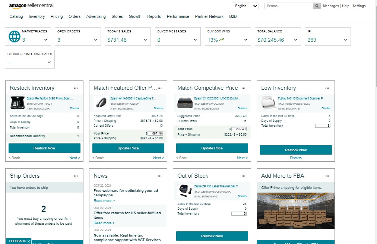Open Out of Stock card options menu
The width and height of the screenshot is (377, 244).
click(x=243, y=176)
